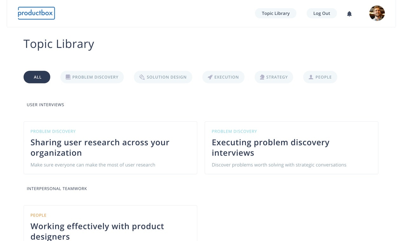403x241 pixels.
Task: Click the rocket icon on Execution filter
Action: [x=210, y=77]
